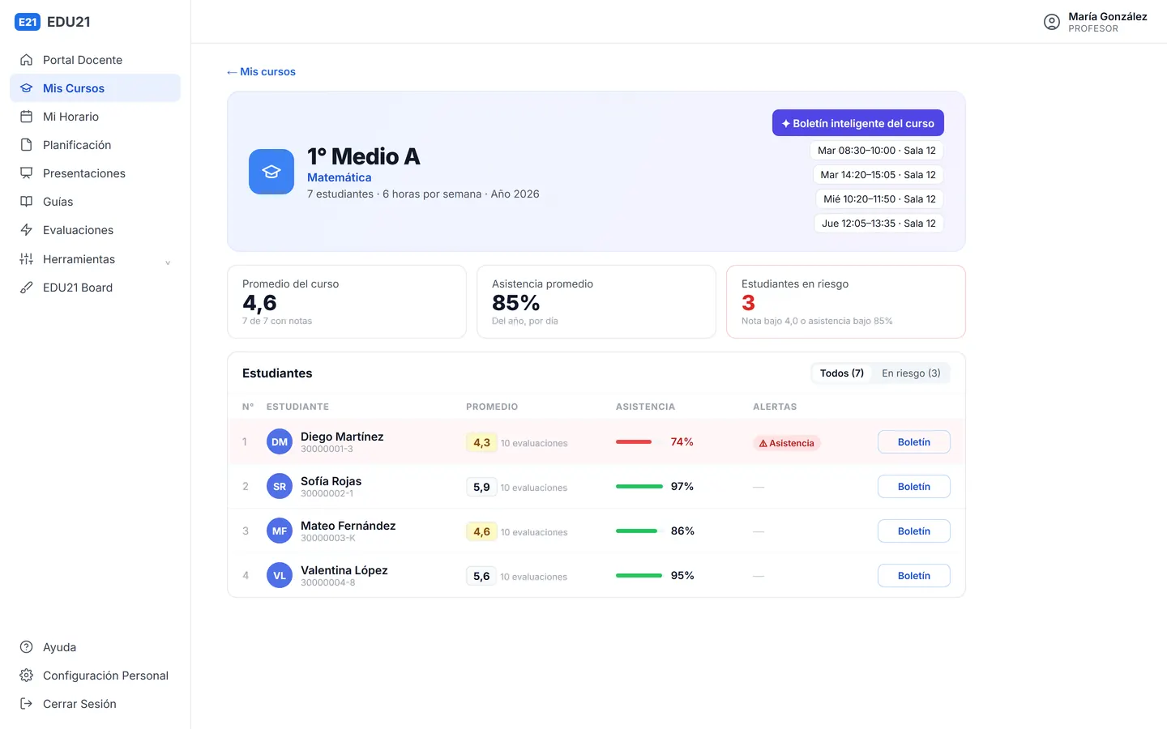The image size is (1167, 729).
Task: Click Valentina López VL avatar
Action: point(280,576)
